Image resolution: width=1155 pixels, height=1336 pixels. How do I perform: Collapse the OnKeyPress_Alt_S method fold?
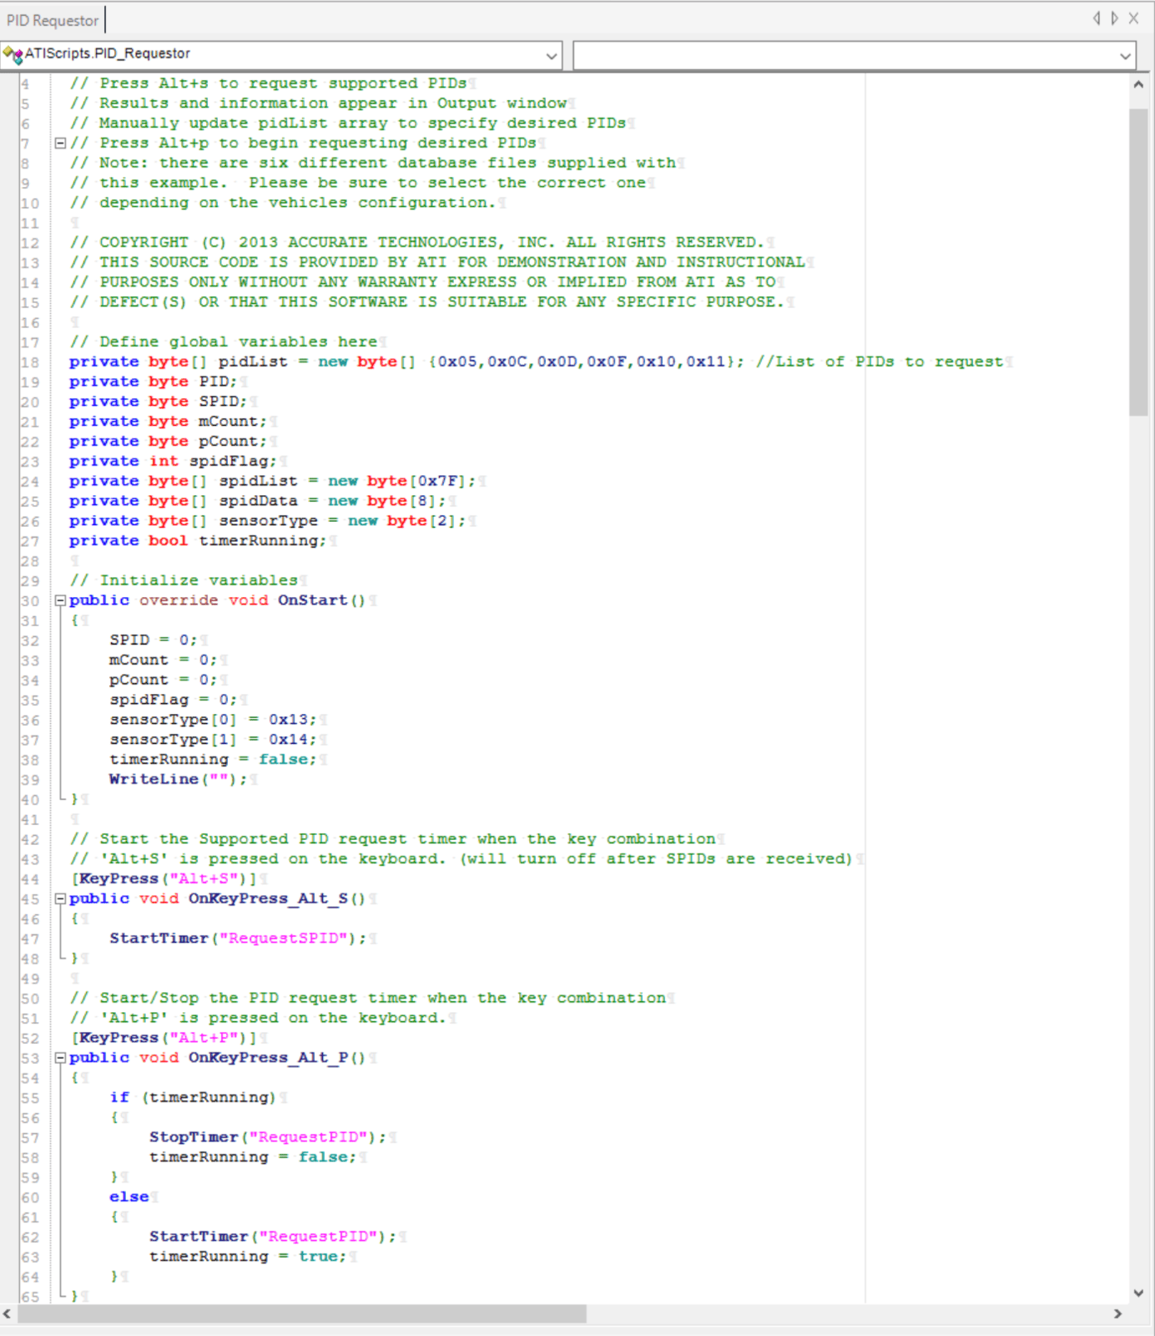pos(60,898)
